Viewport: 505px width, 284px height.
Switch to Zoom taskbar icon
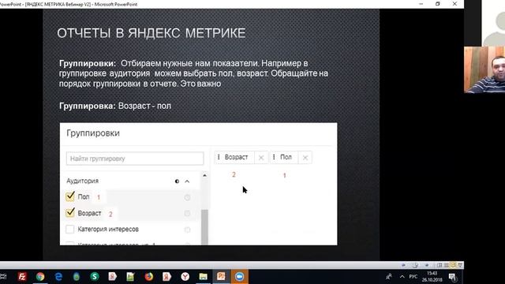239,277
